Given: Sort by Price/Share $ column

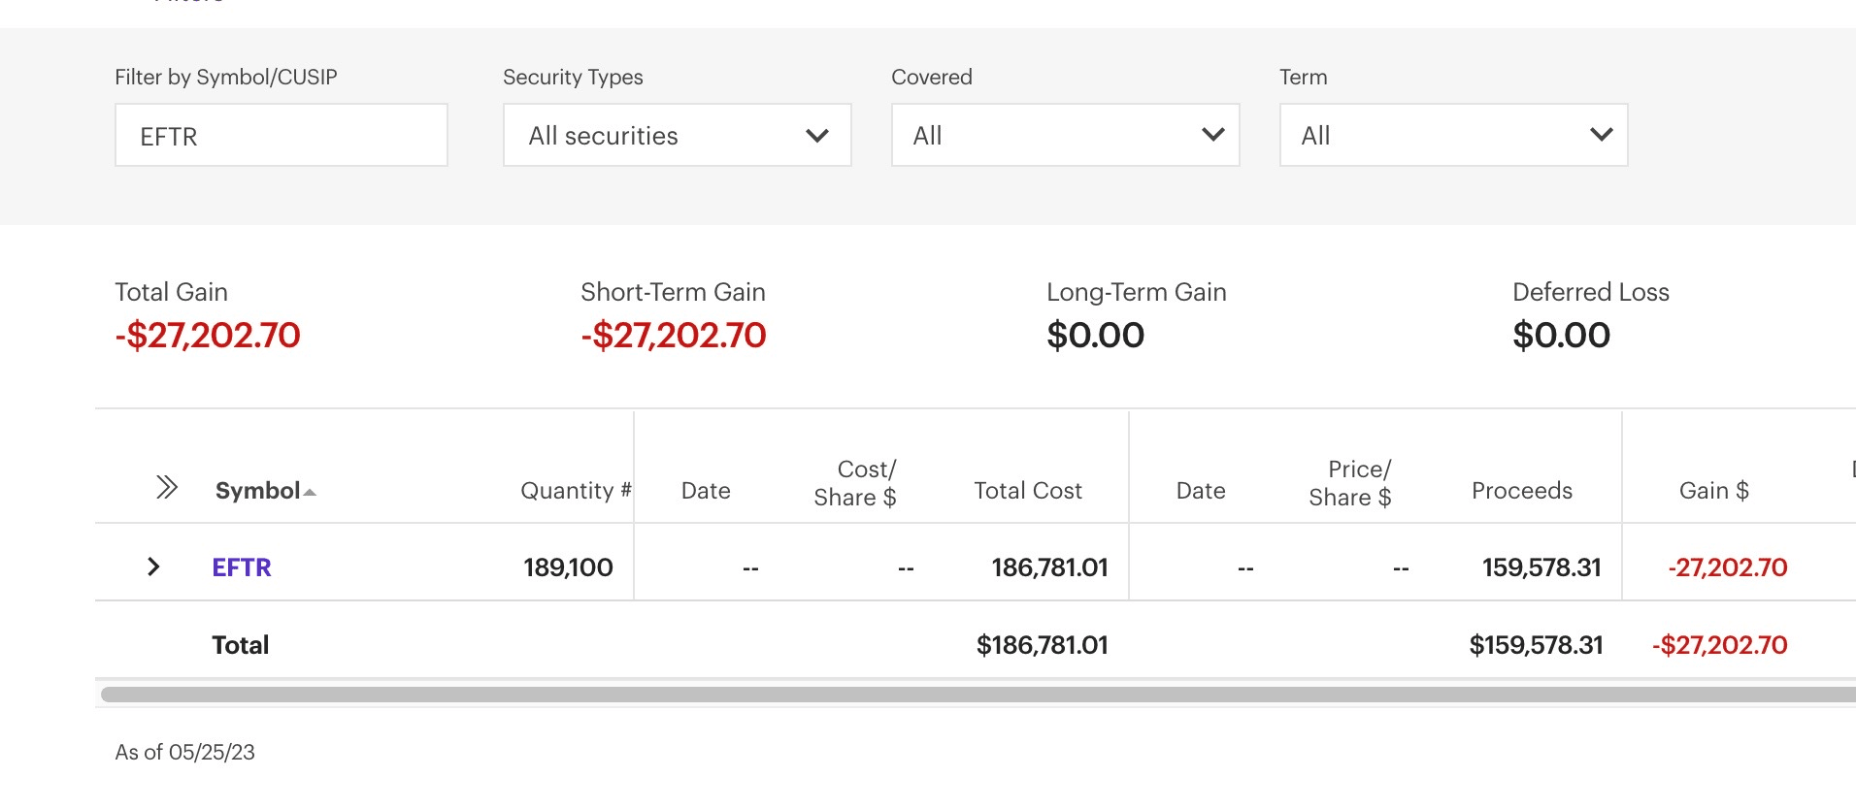Looking at the screenshot, I should (1350, 483).
